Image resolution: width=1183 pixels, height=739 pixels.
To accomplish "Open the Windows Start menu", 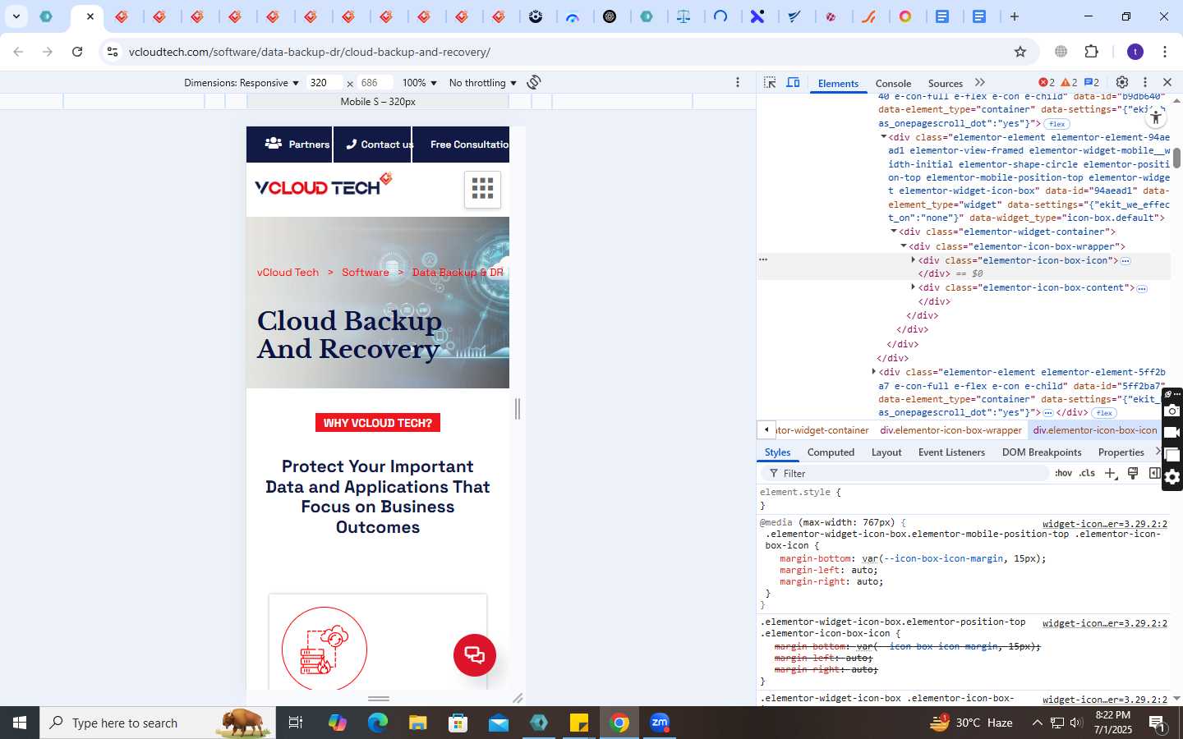I will point(20,723).
